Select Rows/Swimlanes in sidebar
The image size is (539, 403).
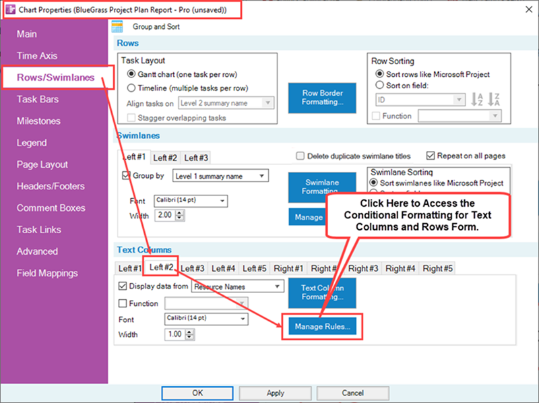(x=56, y=77)
